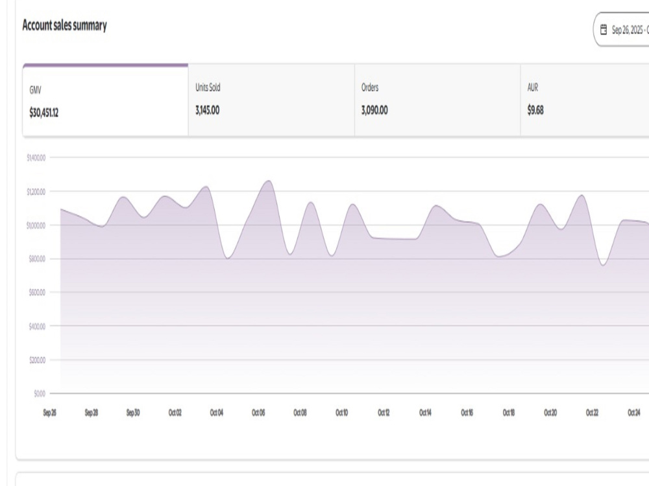Image resolution: width=649 pixels, height=486 pixels.
Task: Click the Oct 22 x-axis label
Action: pyautogui.click(x=593, y=412)
